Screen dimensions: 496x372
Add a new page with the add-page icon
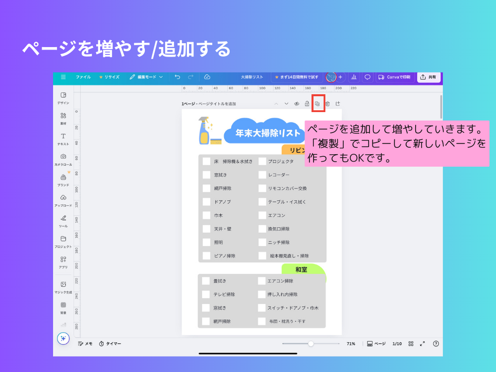pyautogui.click(x=338, y=104)
